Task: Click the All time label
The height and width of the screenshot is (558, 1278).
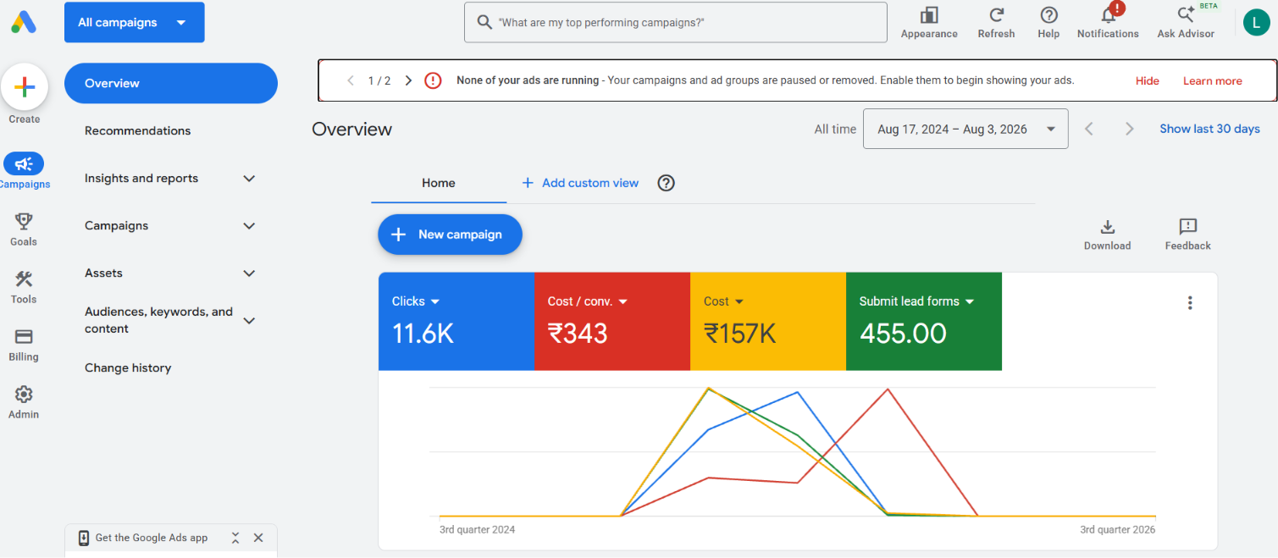Action: pos(835,129)
